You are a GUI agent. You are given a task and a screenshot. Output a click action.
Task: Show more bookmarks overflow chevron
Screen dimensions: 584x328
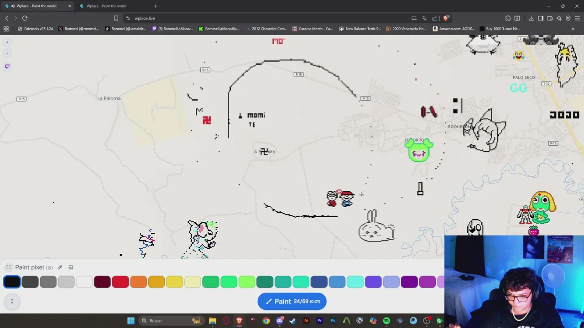point(573,29)
